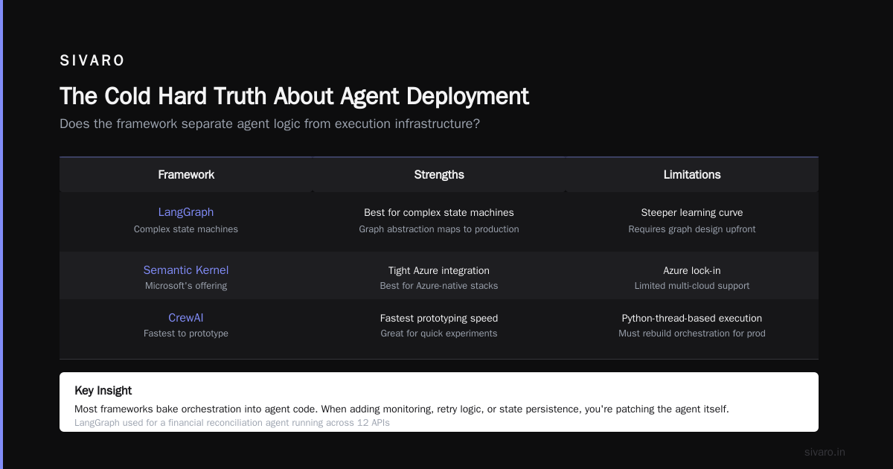Click 'Steeper learning curve' limitation
The height and width of the screenshot is (469, 893).
click(692, 212)
